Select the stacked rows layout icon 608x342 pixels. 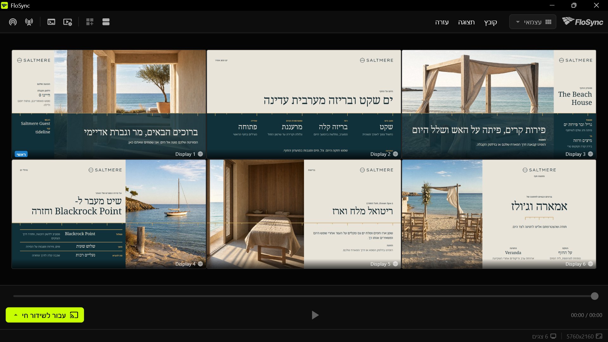[x=106, y=22]
